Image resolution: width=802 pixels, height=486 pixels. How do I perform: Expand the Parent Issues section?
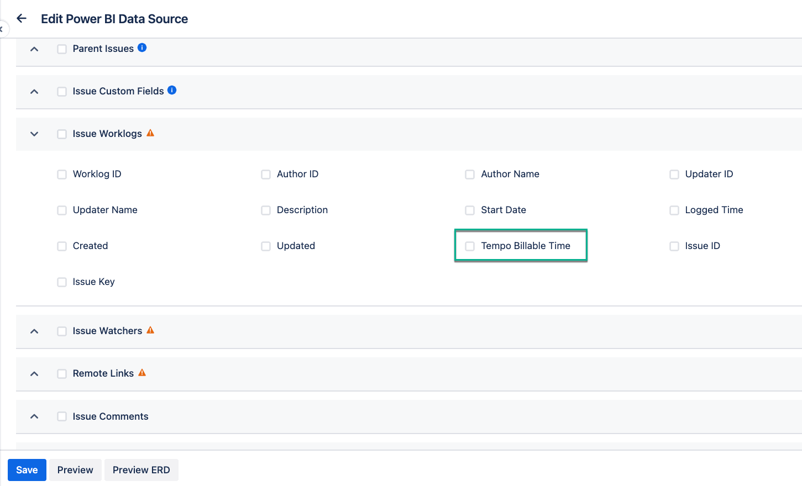34,49
